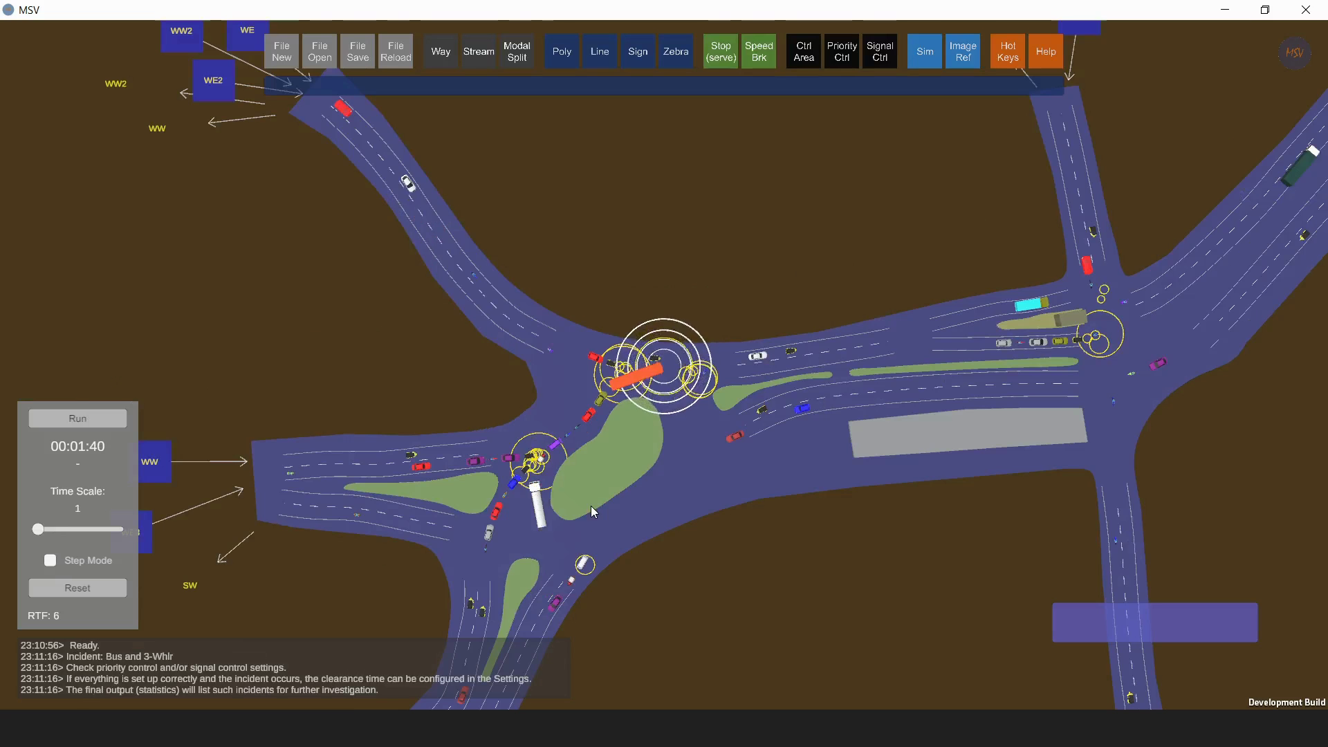Click the Modal Split button
Image resolution: width=1328 pixels, height=747 pixels.
[x=517, y=52]
